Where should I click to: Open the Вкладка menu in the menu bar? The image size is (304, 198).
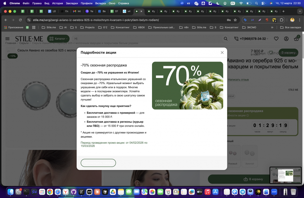[x=100, y=3]
